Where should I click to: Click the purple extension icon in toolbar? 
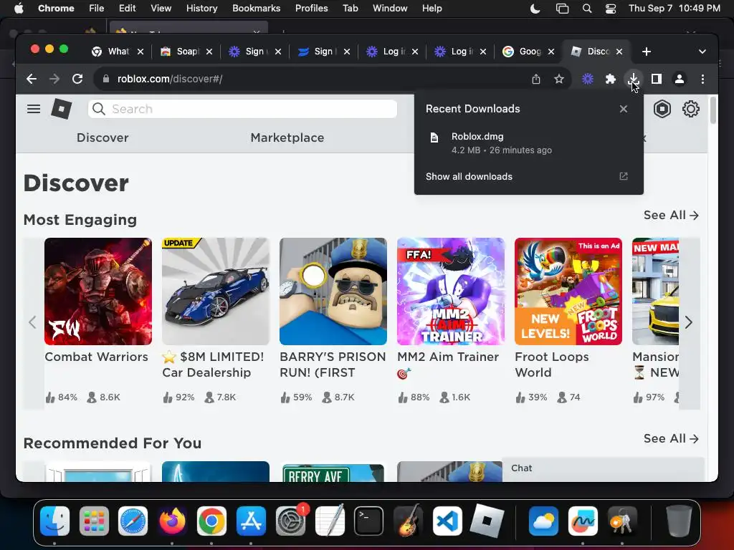588,79
